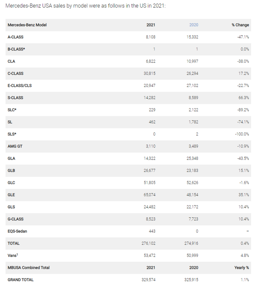This screenshot has height=287, width=256.
Task: Click the MBUSA Combined Total heading
Action: point(29,267)
